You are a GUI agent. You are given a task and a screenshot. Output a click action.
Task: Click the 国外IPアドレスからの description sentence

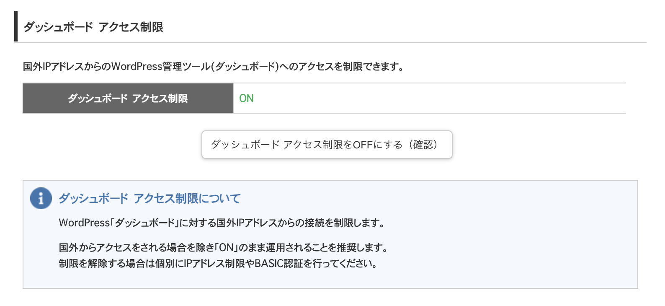pyautogui.click(x=214, y=67)
